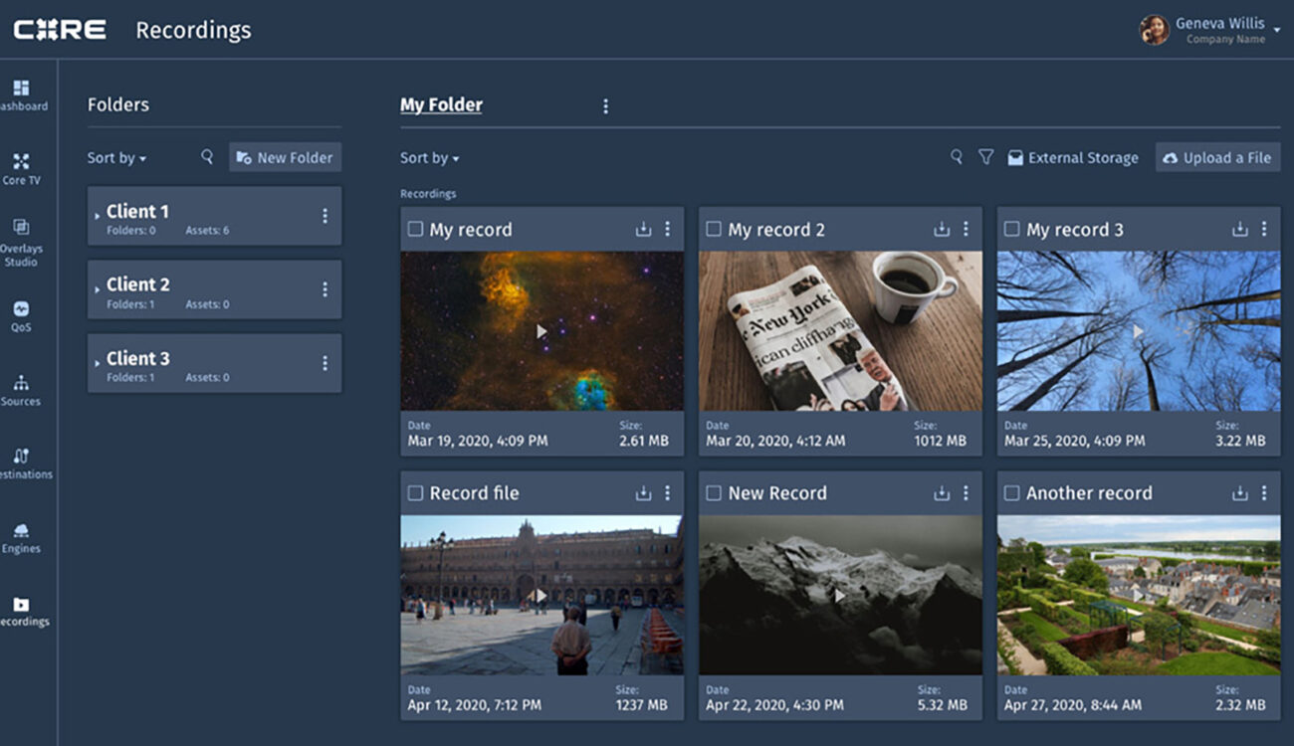The height and width of the screenshot is (746, 1294).
Task: Tick the My record 2 checkbox
Action: (x=714, y=229)
